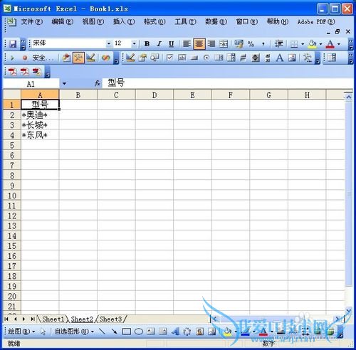Open the Adobe PDF menu
This screenshot has height=350, width=356.
click(x=316, y=22)
